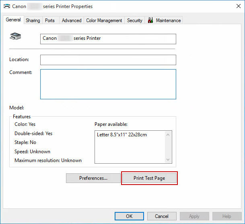This screenshot has height=224, width=245.
Task: Click the 'Color: Yes' feature text
Action: (x=25, y=124)
